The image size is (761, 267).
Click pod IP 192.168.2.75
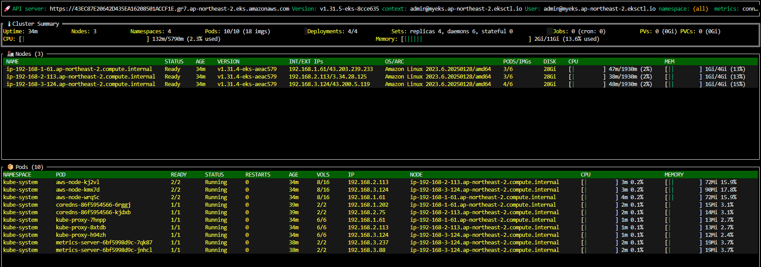coord(367,212)
